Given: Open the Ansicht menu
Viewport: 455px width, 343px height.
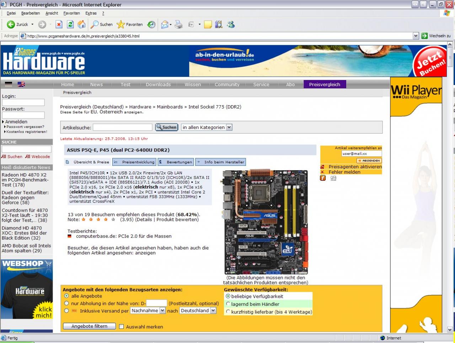Looking at the screenshot, I should (52, 13).
